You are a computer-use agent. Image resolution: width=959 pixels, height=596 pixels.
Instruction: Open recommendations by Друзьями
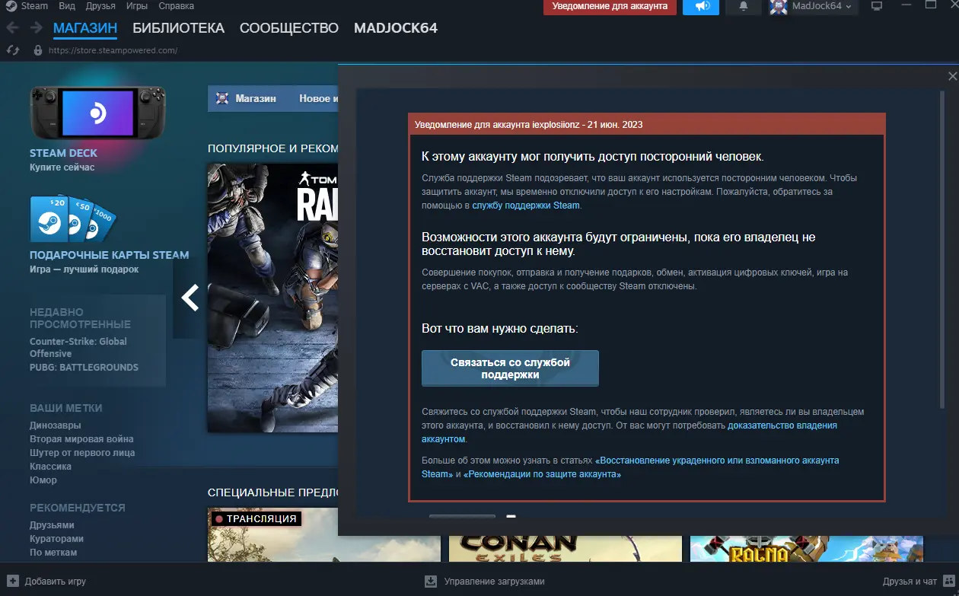[x=52, y=525]
